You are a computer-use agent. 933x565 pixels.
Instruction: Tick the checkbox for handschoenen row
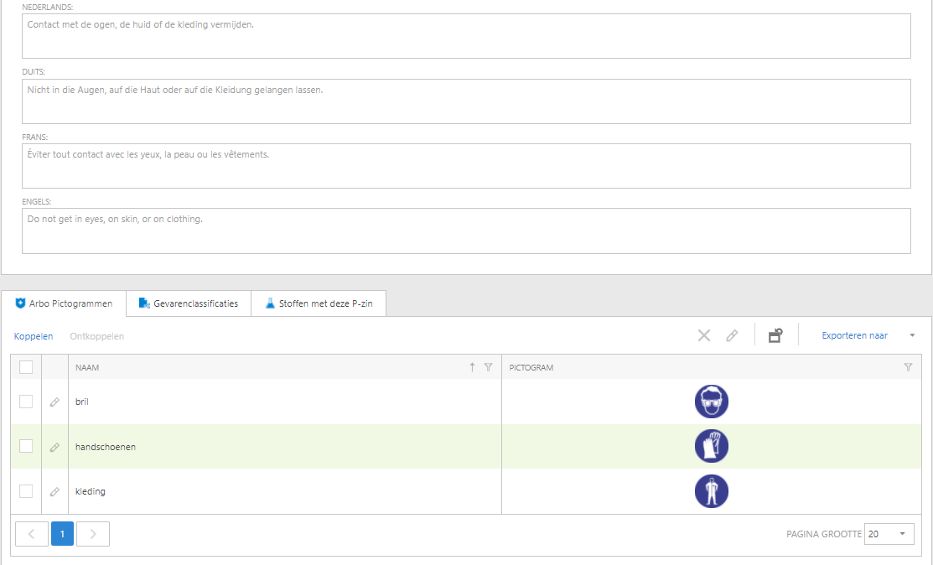pos(26,447)
